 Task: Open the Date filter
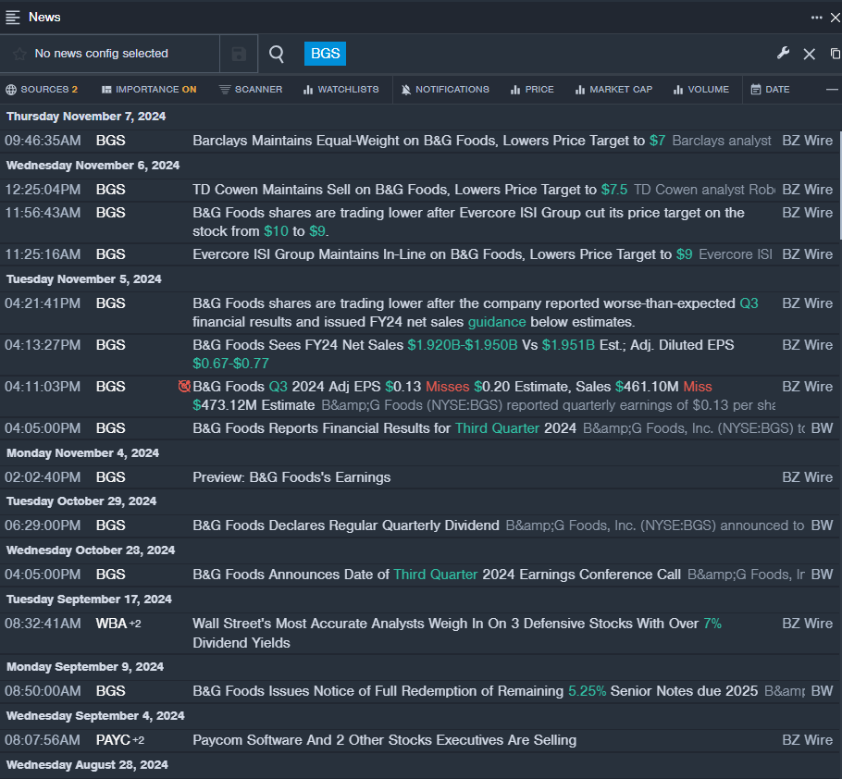770,90
